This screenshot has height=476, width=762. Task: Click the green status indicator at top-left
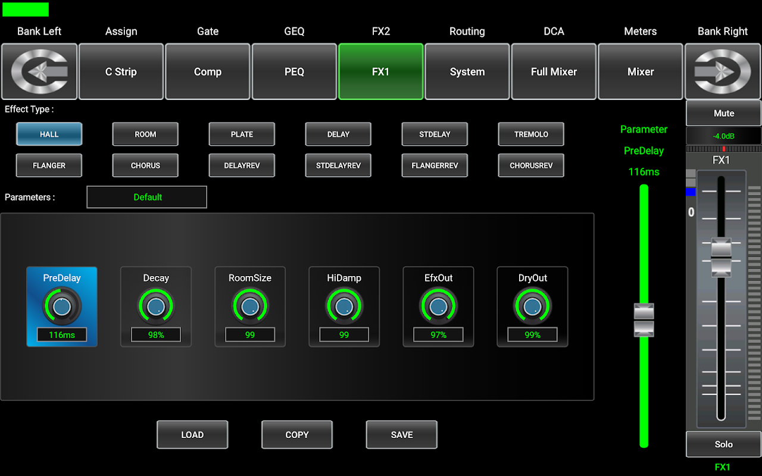click(x=26, y=10)
